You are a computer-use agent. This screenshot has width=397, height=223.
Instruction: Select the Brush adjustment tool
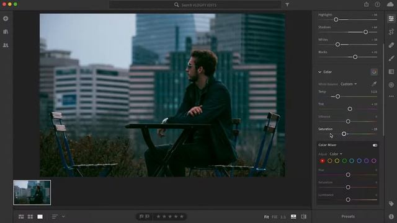(x=391, y=58)
